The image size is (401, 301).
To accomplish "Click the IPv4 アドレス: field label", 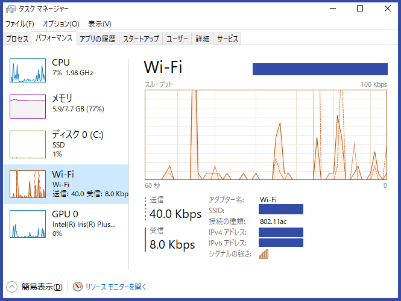I will (x=227, y=232).
